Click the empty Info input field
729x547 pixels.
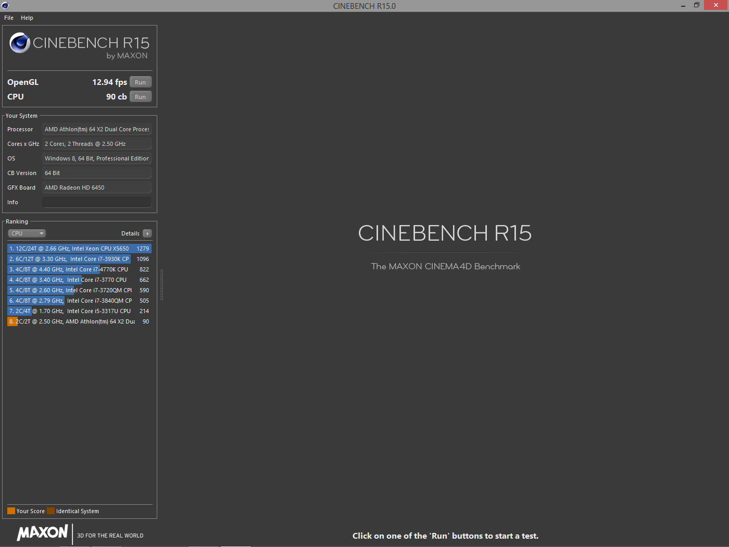click(x=97, y=202)
